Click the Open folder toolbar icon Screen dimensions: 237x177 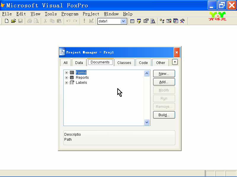tap(13, 21)
